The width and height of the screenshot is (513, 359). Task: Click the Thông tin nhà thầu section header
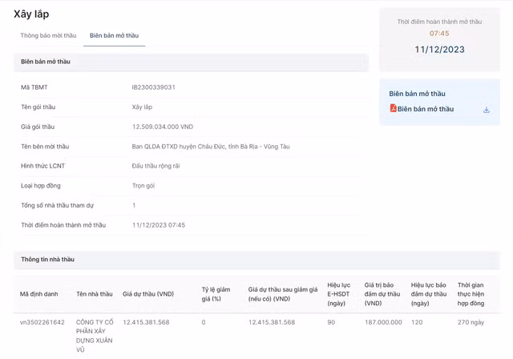(47, 260)
